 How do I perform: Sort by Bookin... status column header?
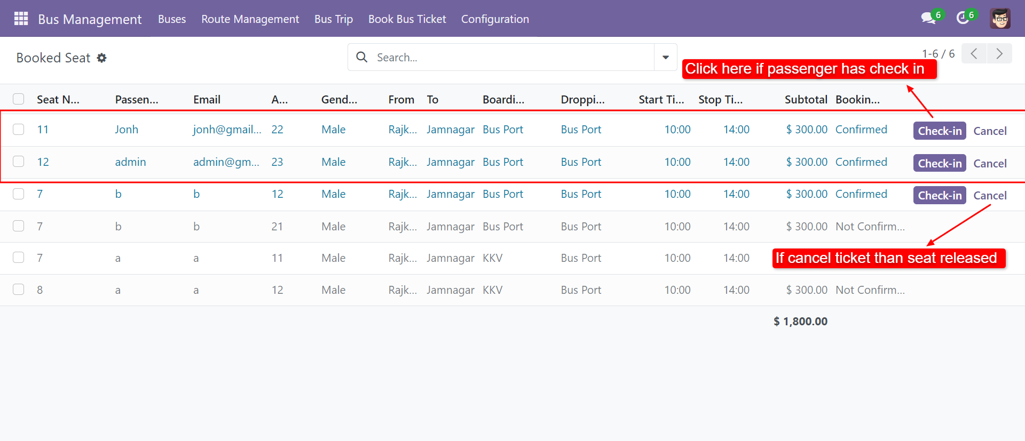[x=857, y=100]
